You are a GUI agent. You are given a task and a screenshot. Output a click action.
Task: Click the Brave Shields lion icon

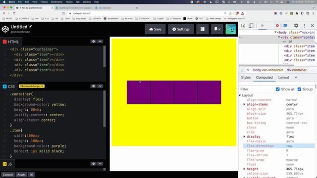pos(237,13)
